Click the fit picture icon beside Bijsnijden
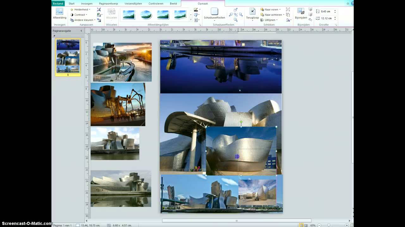This screenshot has width=405, height=227. click(310, 10)
